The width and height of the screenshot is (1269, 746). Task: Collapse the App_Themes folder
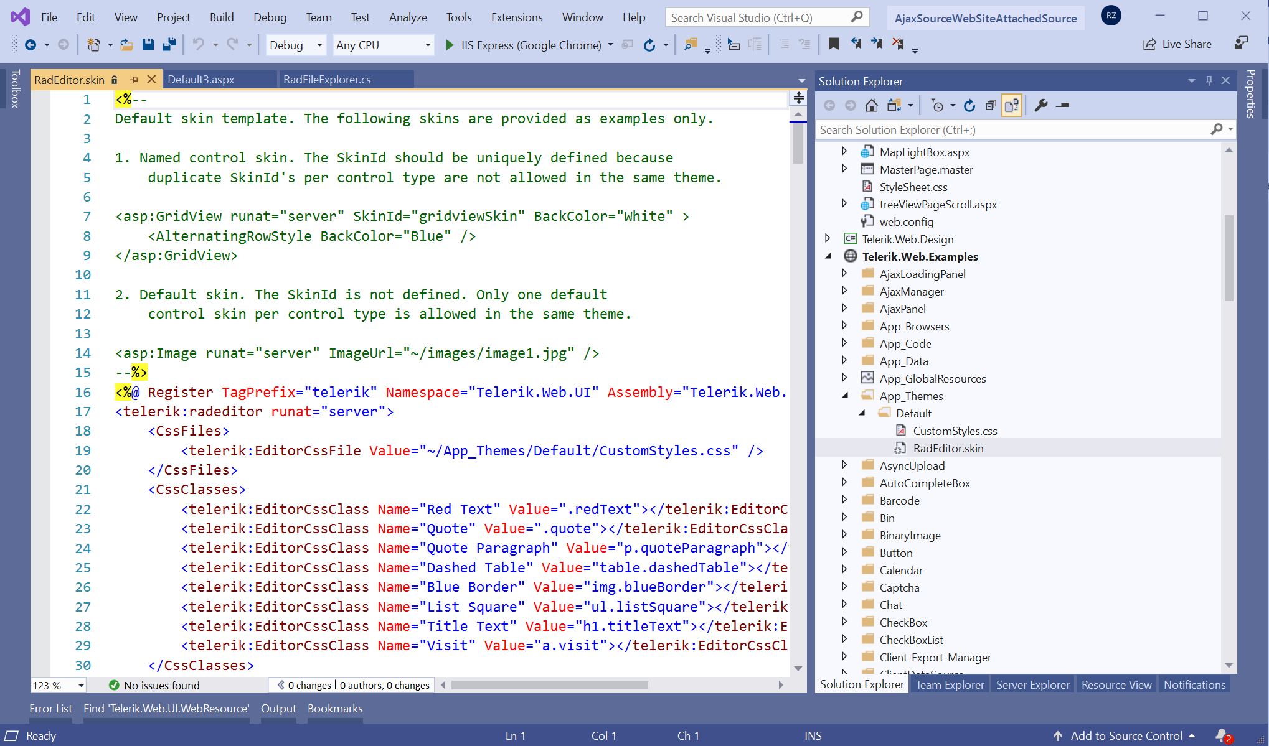point(846,396)
